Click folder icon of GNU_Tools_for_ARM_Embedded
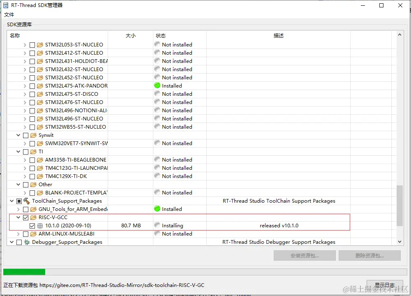The width and height of the screenshot is (411, 296). click(33, 209)
